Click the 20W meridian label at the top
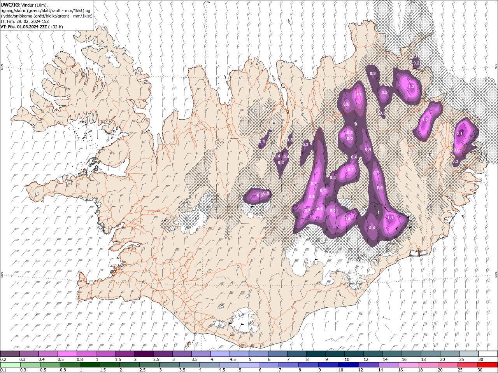 coord(207,2)
